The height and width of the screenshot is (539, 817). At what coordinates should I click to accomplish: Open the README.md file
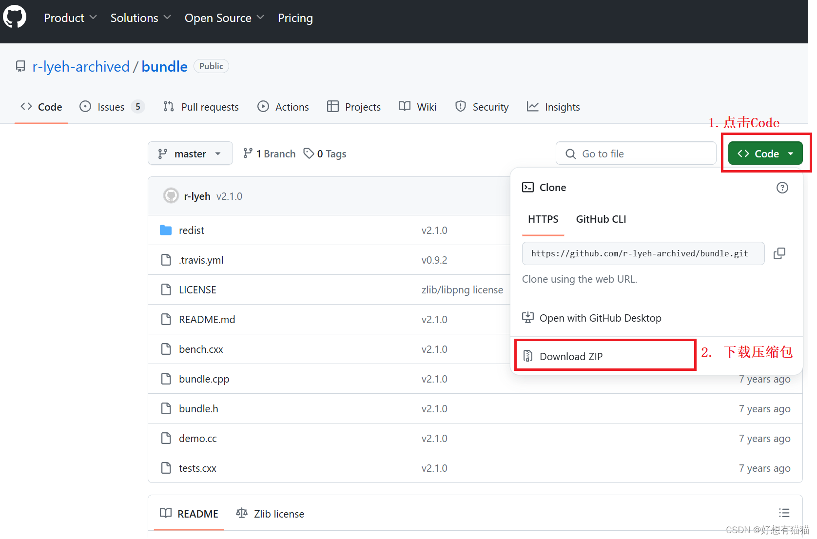pos(207,319)
